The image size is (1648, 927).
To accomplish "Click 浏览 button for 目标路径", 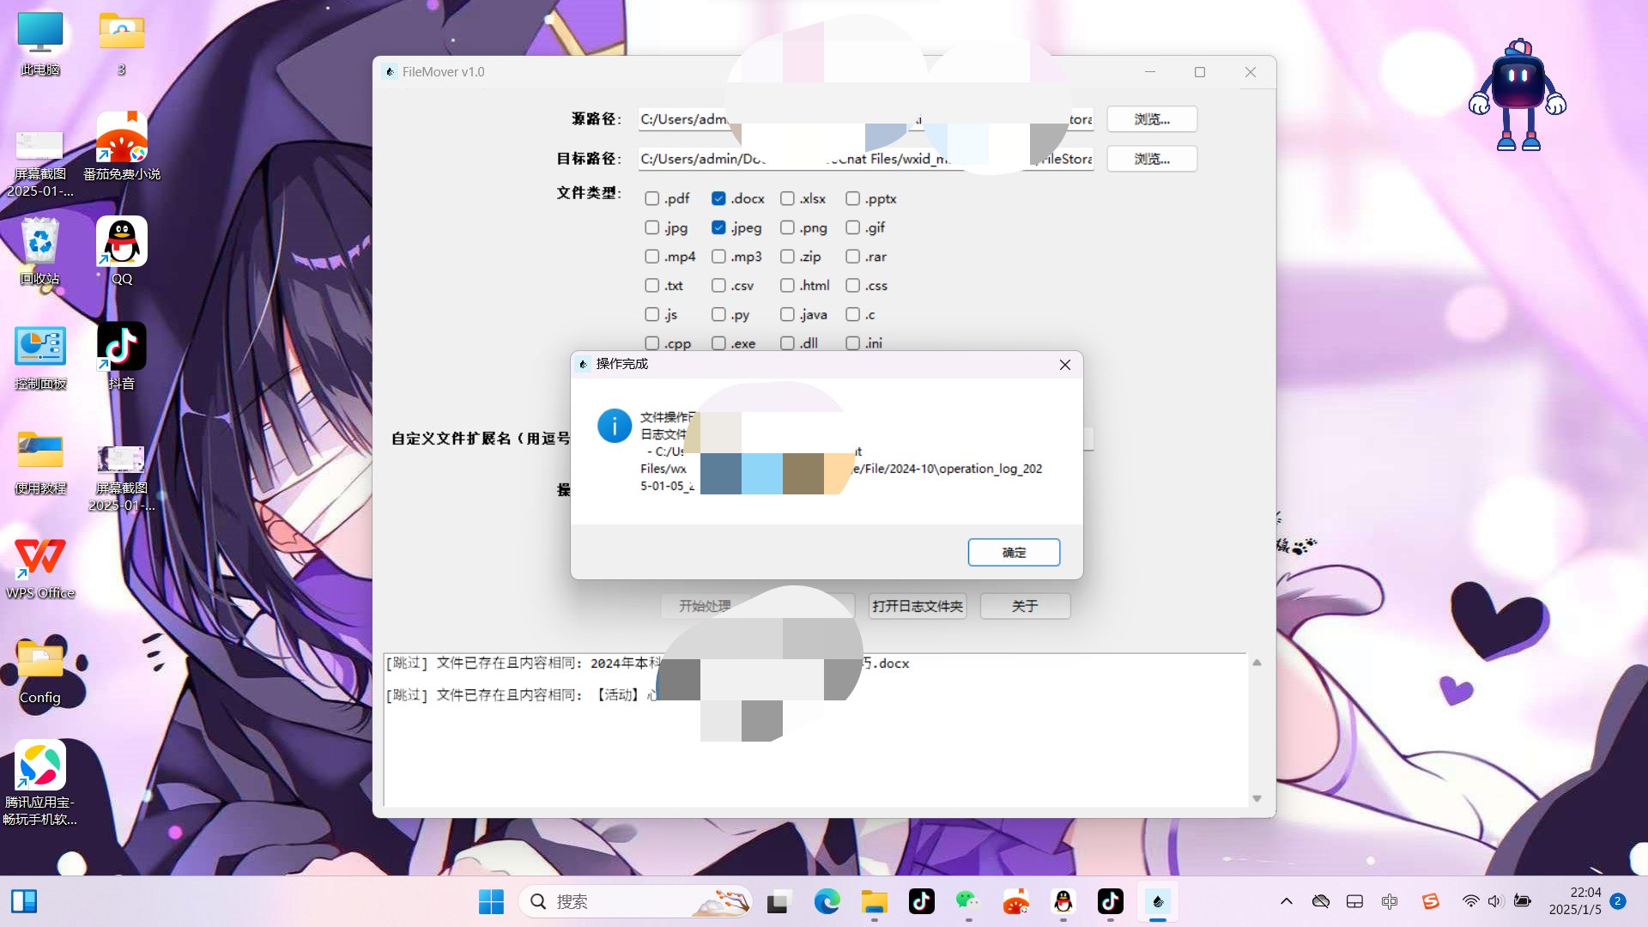I will pos(1152,159).
